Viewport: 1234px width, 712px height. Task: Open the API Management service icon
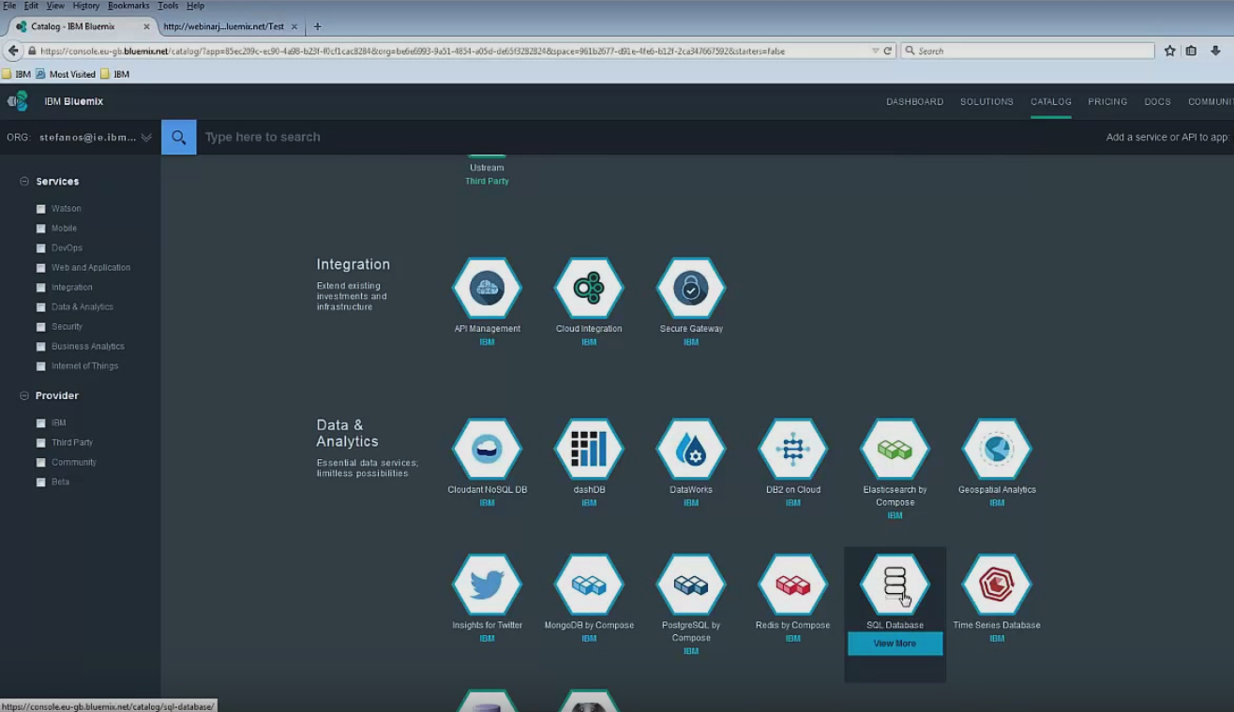(487, 289)
